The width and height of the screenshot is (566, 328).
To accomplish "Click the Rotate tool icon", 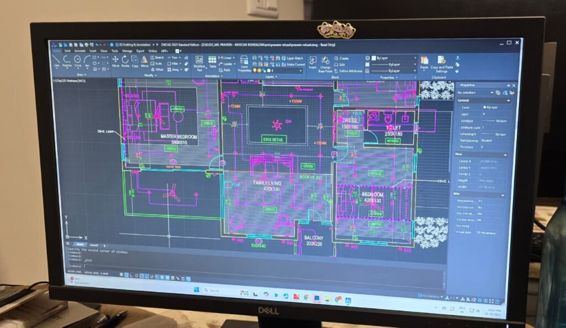I will tap(125, 61).
